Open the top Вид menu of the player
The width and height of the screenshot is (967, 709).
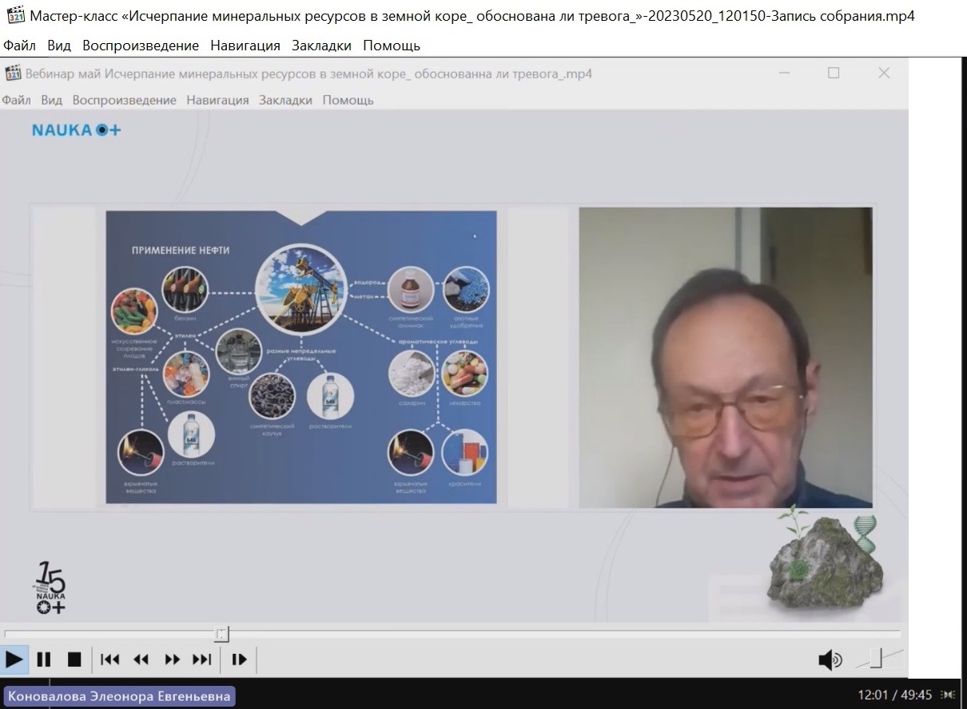pyautogui.click(x=59, y=46)
